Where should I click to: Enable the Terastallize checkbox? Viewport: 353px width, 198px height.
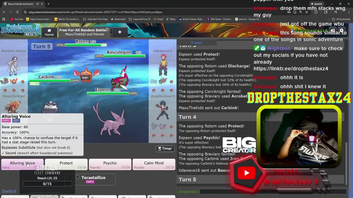coord(77,177)
